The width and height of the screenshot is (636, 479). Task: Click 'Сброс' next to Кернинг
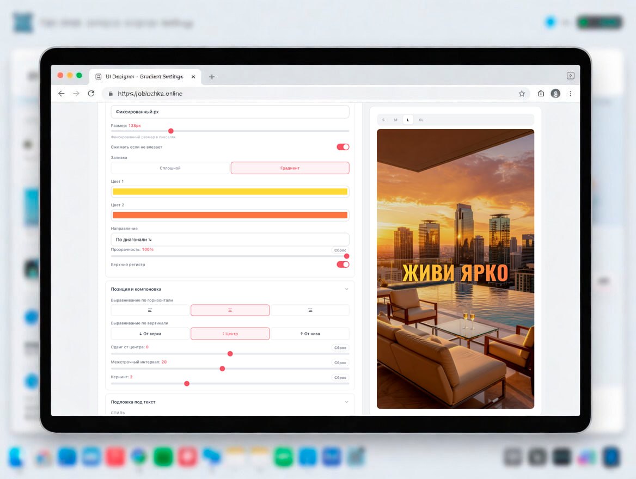[x=340, y=377]
